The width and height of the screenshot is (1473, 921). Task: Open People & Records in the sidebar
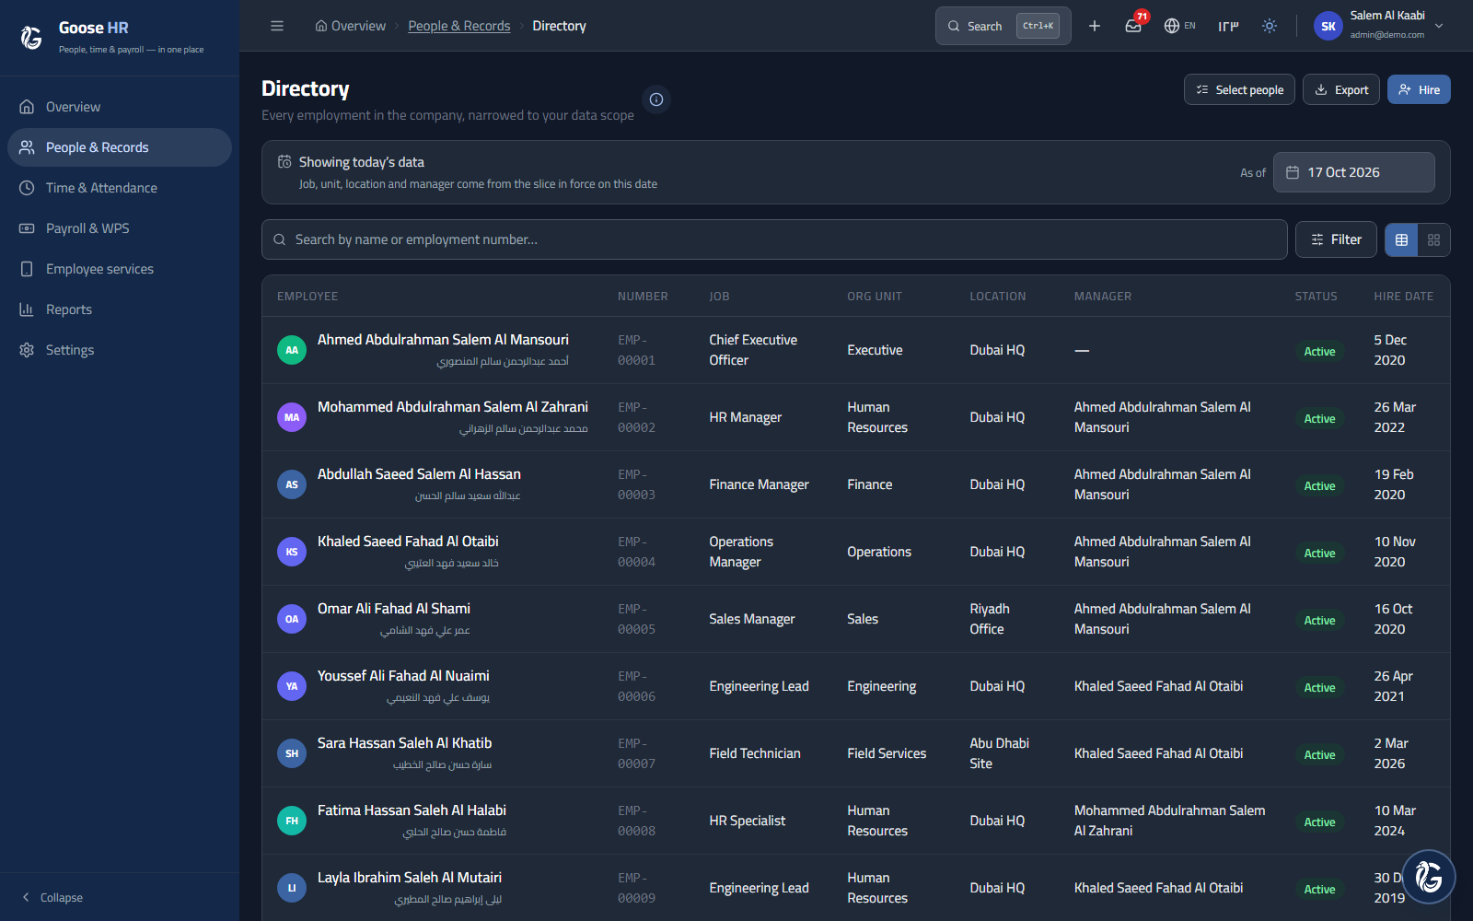pyautogui.click(x=120, y=147)
